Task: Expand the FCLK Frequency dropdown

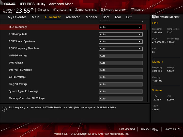Action: (x=120, y=27)
